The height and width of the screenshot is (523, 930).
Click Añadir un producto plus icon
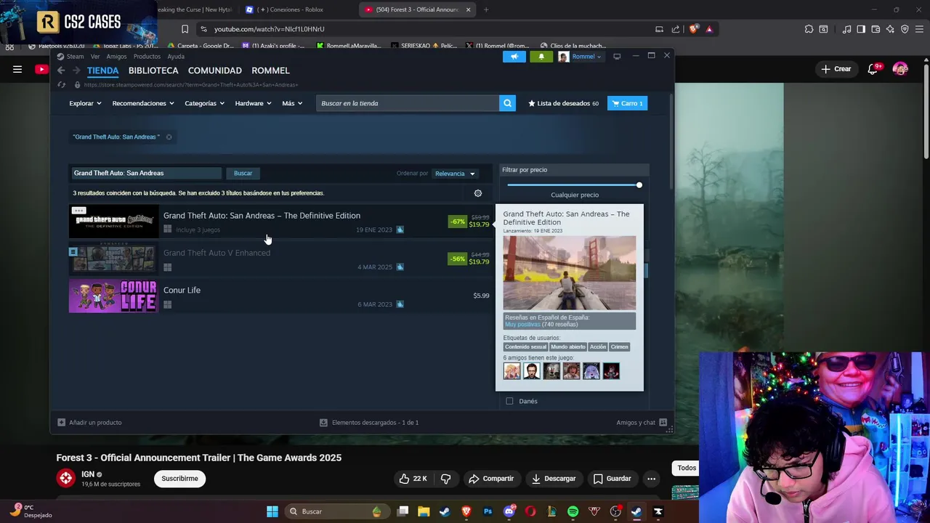click(62, 422)
